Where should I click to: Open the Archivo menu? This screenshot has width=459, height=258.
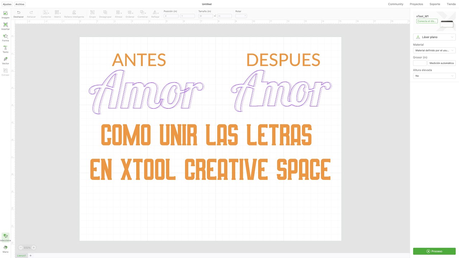pos(20,4)
